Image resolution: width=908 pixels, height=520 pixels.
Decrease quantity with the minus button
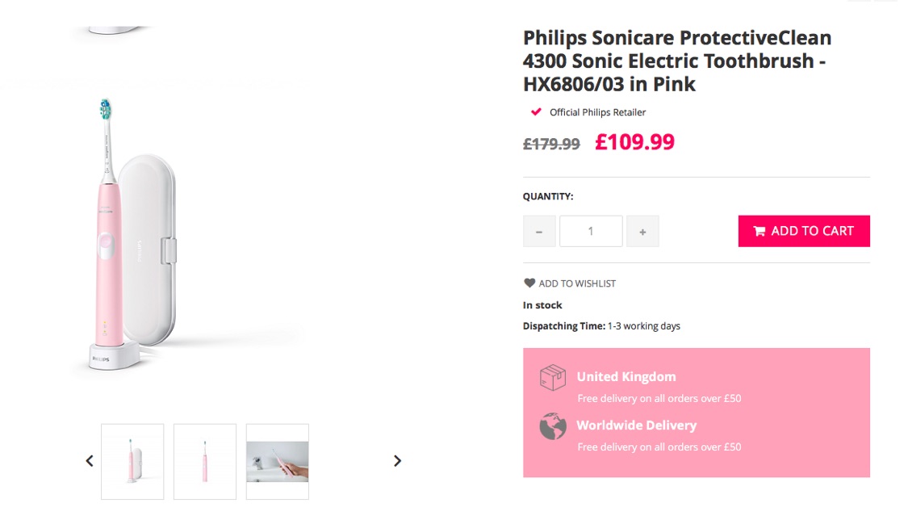[539, 231]
